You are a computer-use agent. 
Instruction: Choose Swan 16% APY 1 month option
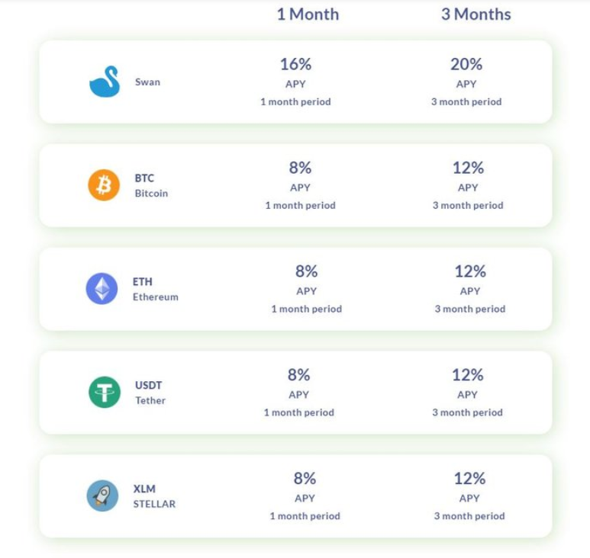click(295, 82)
